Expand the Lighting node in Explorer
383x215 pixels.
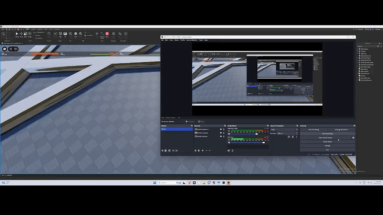[x=358, y=53]
